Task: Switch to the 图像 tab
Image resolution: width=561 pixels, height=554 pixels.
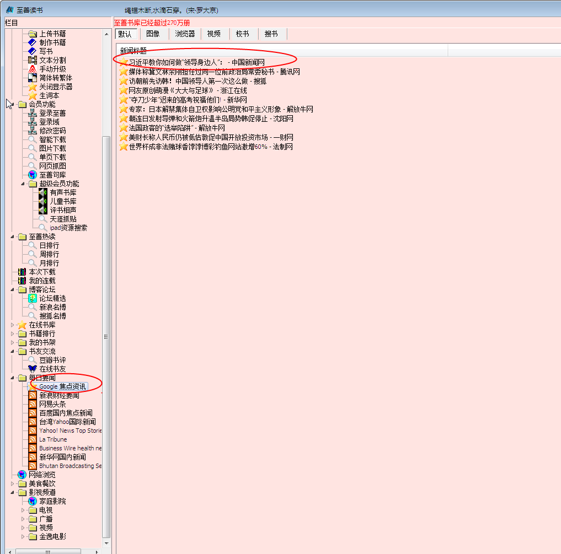Action: click(153, 34)
